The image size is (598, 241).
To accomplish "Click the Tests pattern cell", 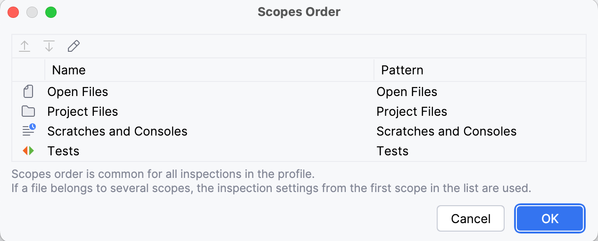I will coord(392,151).
